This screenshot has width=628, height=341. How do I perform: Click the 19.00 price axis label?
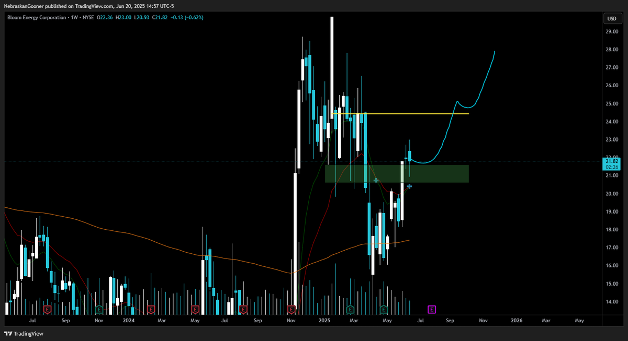tap(612, 212)
